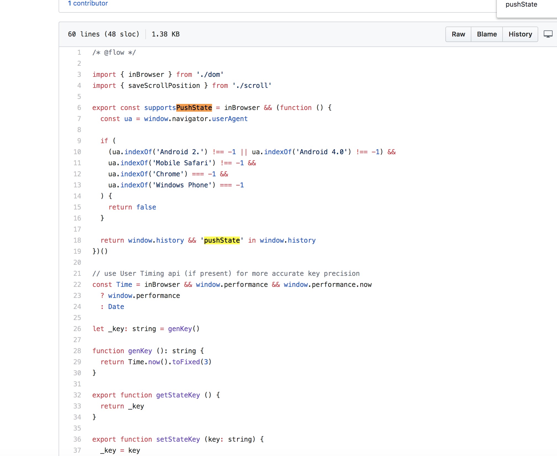Image resolution: width=557 pixels, height=456 pixels.
Task: Open the Blame view
Action: 487,34
